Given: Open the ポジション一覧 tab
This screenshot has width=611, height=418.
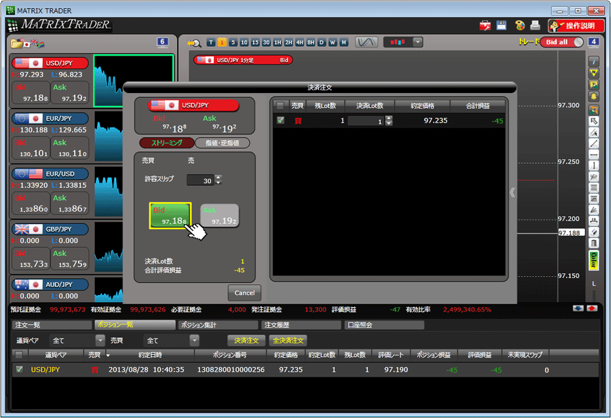Looking at the screenshot, I should [135, 325].
